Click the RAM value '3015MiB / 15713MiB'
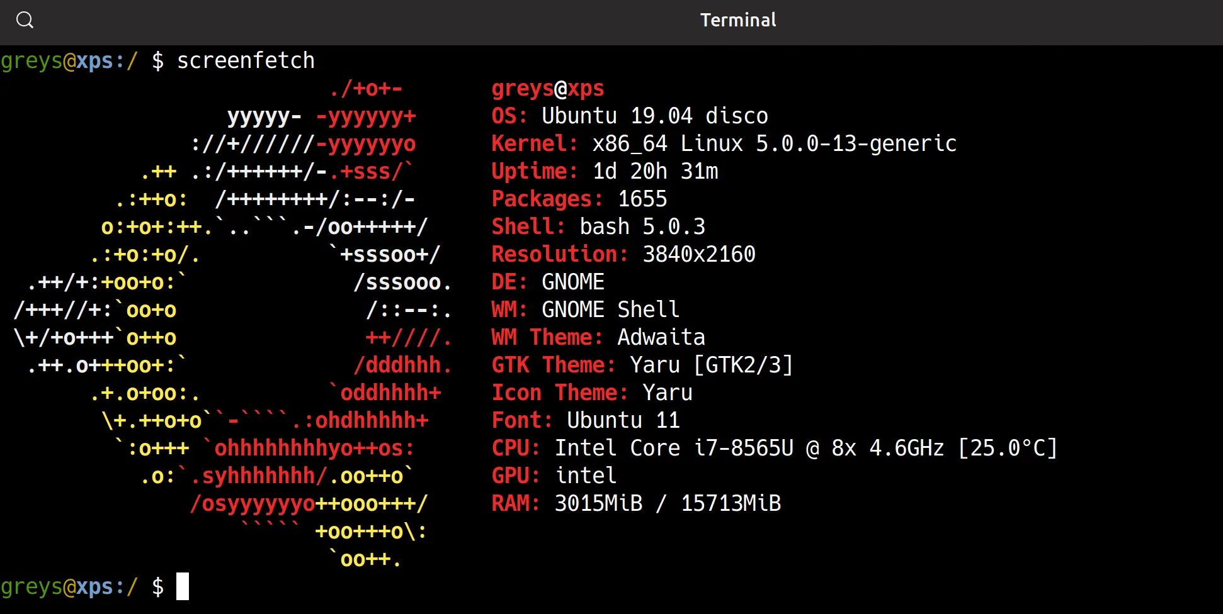 pyautogui.click(x=668, y=503)
